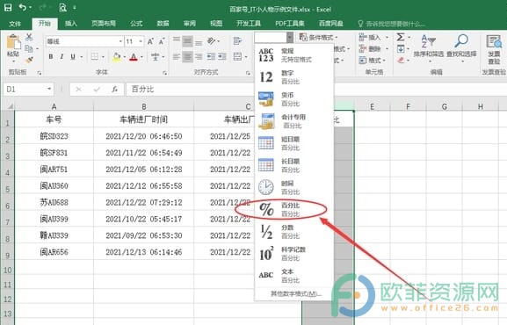Image resolution: width=507 pixels, height=325 pixels.
Task: Switch to the Formulas (公式) tab
Action: pyautogui.click(x=136, y=24)
